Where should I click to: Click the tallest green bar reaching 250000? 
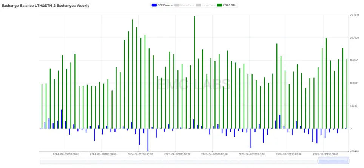point(194,72)
